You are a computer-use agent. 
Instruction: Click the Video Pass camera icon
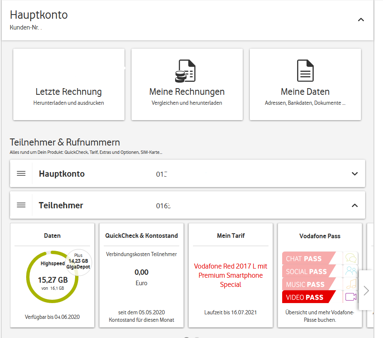351,297
